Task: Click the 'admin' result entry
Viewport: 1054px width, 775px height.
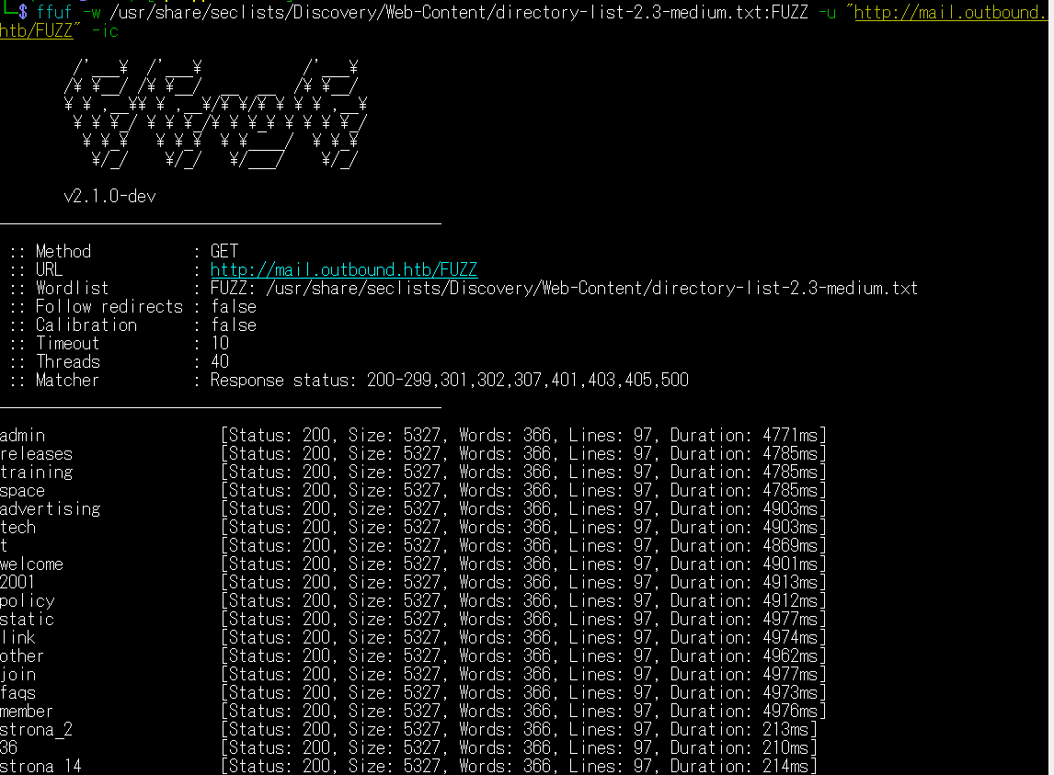Action: click(x=22, y=436)
